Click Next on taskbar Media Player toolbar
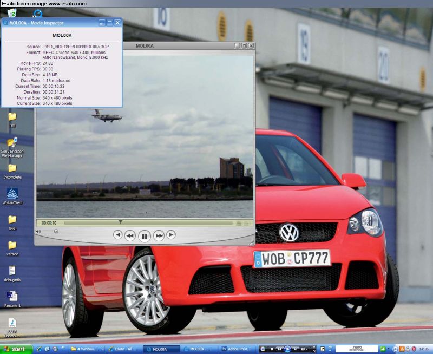 pos(295,349)
